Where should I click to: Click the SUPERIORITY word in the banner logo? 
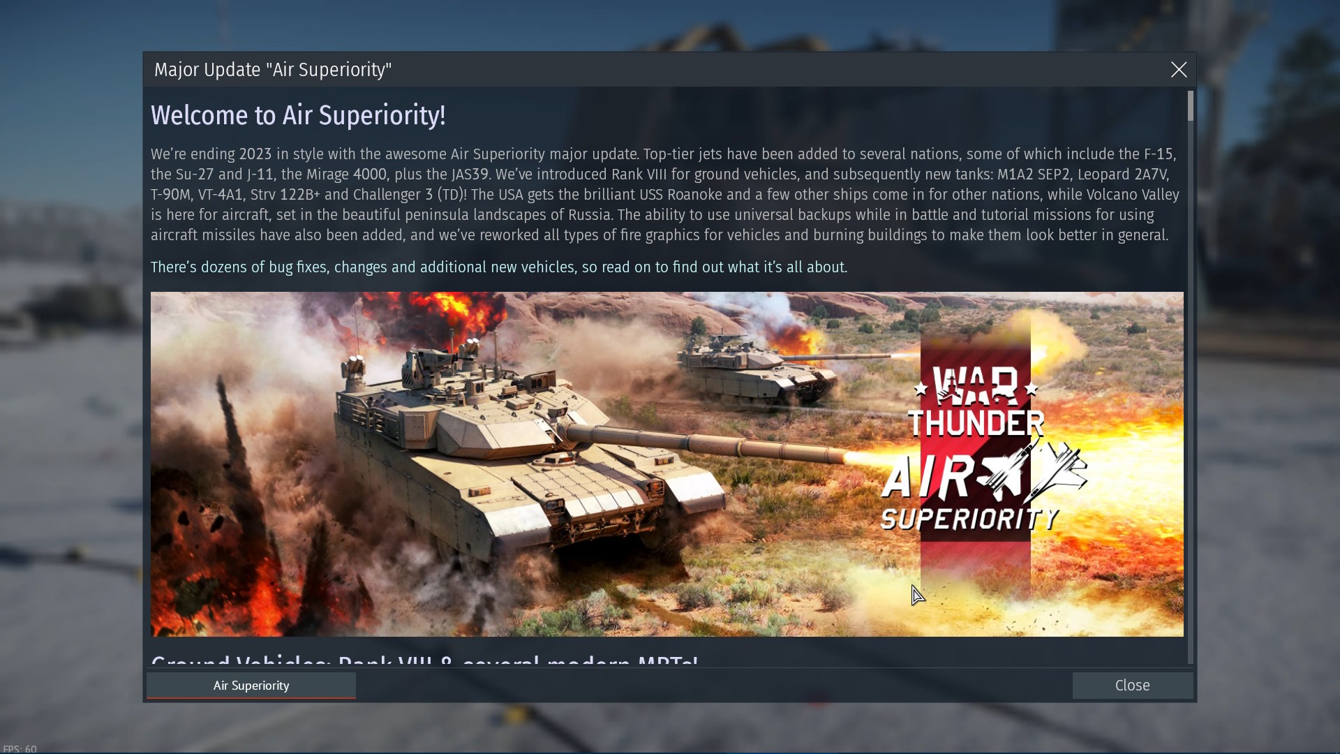[970, 519]
